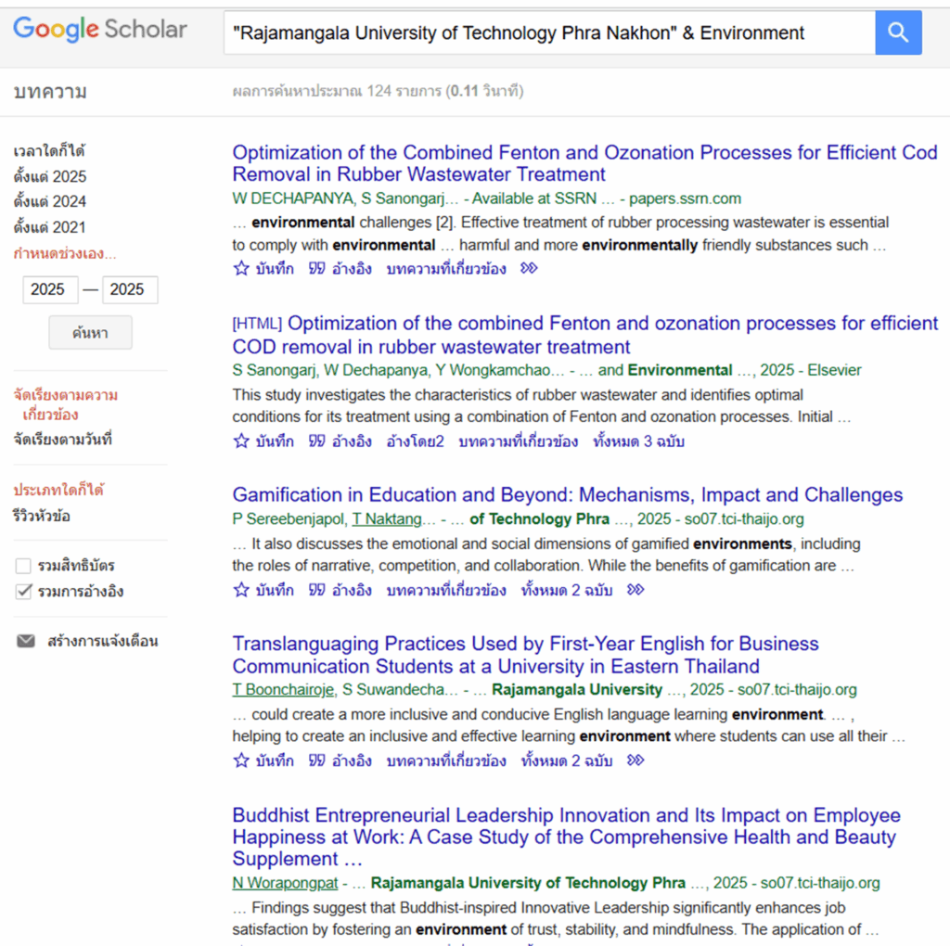Image resolution: width=950 pixels, height=946 pixels.
Task: Click save star on Translanguaging result
Action: (241, 761)
